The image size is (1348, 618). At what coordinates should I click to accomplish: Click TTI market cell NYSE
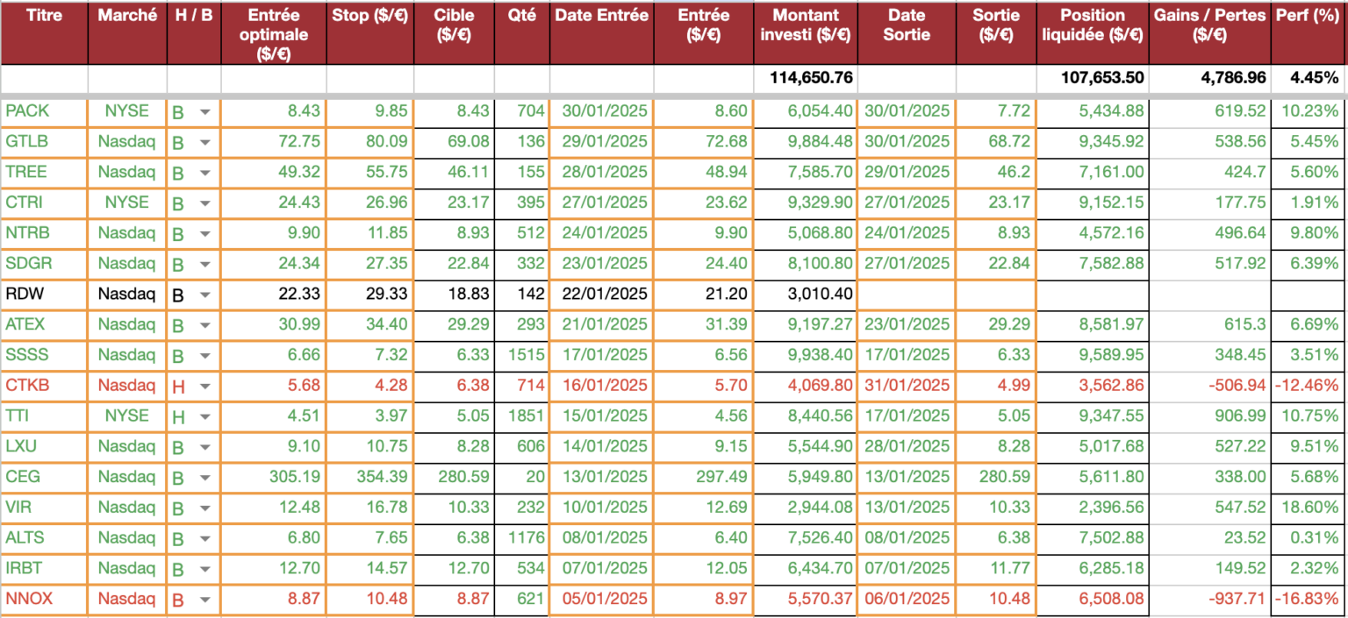127,416
